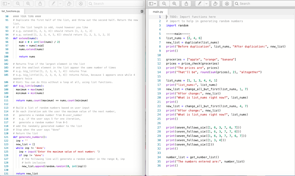295x176 pixels.
Task: Click the '# Stop when the user says "done"' comment
Action: (37, 130)
